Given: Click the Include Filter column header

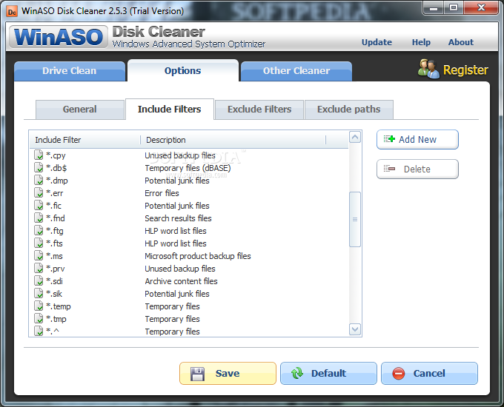Looking at the screenshot, I should tap(85, 140).
